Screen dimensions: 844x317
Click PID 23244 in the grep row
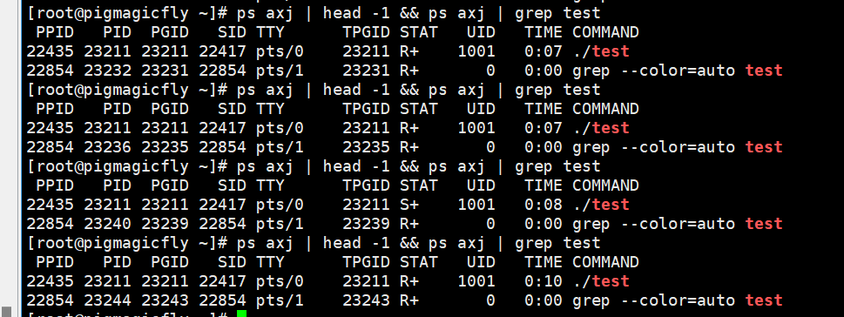coord(107,300)
